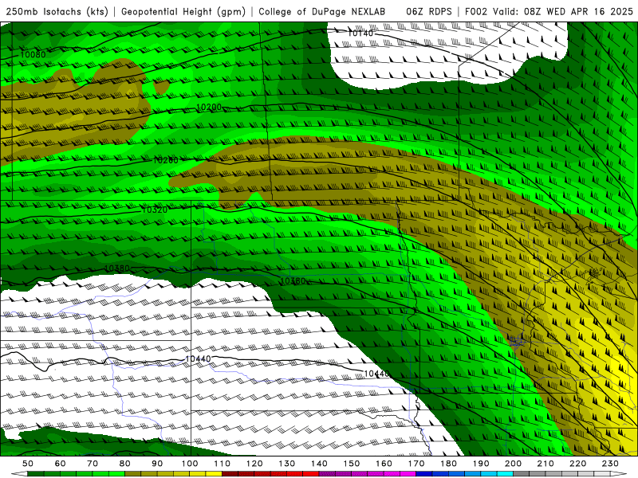The width and height of the screenshot is (638, 478).
Task: Click the 130 legend value
Action: coord(287,464)
